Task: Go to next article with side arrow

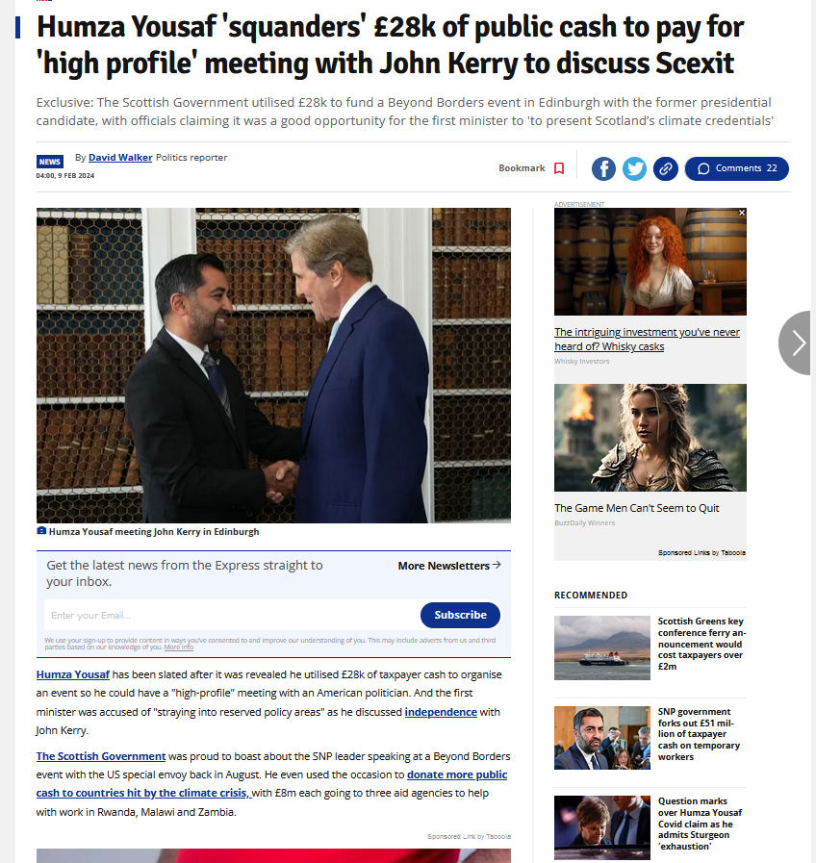Action: 797,343
